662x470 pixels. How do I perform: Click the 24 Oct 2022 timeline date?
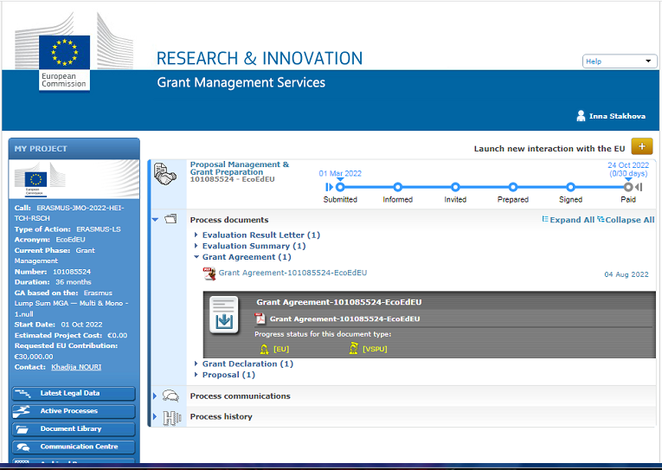[628, 165]
